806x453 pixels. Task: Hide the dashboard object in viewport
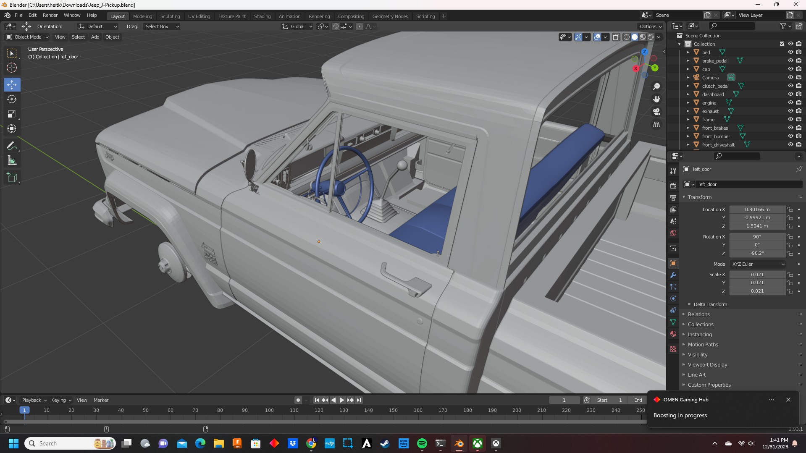[790, 94]
